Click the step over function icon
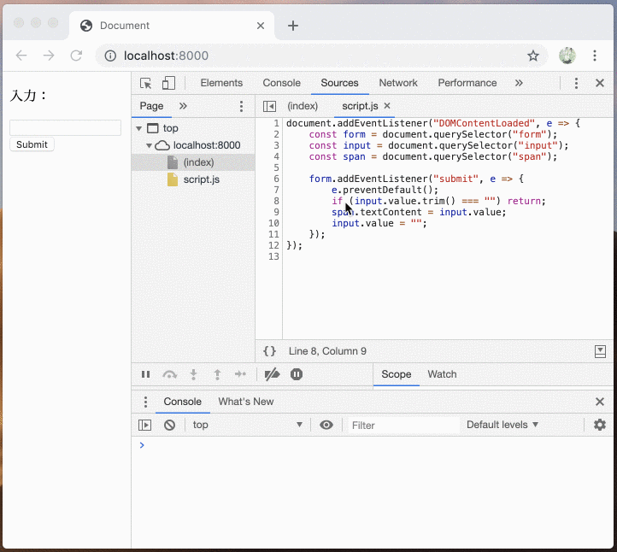The height and width of the screenshot is (552, 617). [169, 374]
